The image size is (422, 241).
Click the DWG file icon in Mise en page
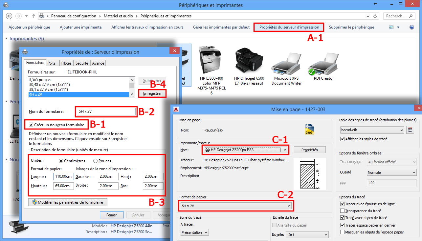[x=310, y=129]
